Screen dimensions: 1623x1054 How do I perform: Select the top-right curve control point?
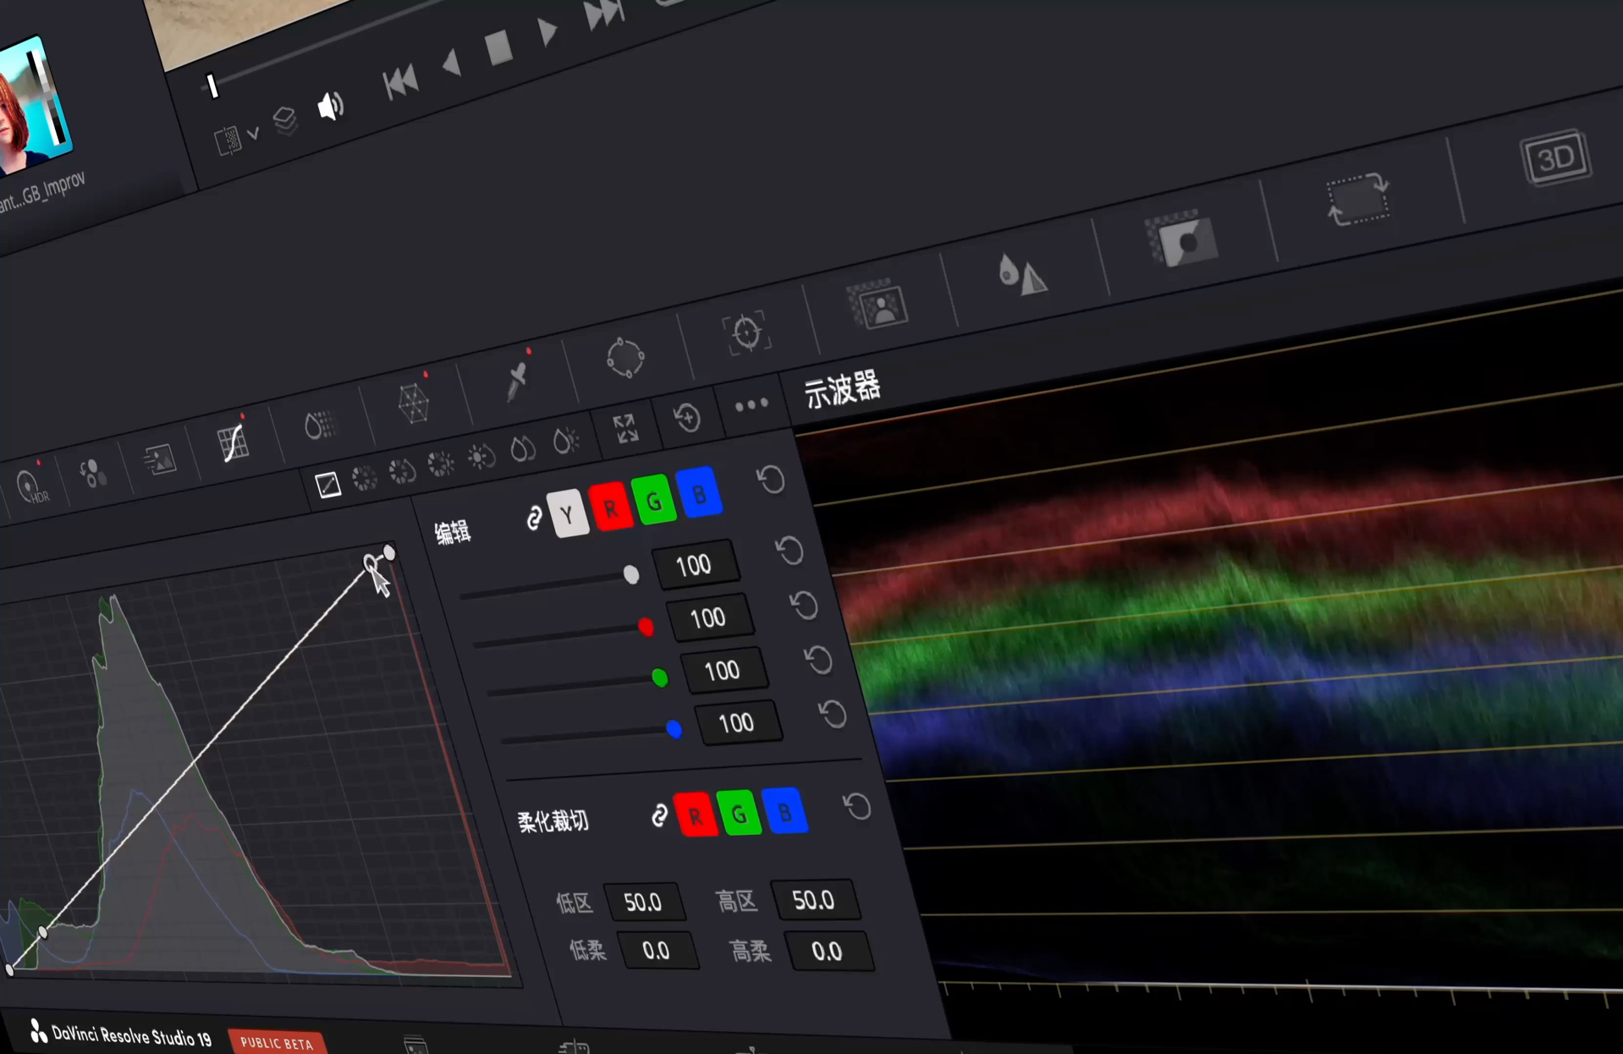[389, 552]
